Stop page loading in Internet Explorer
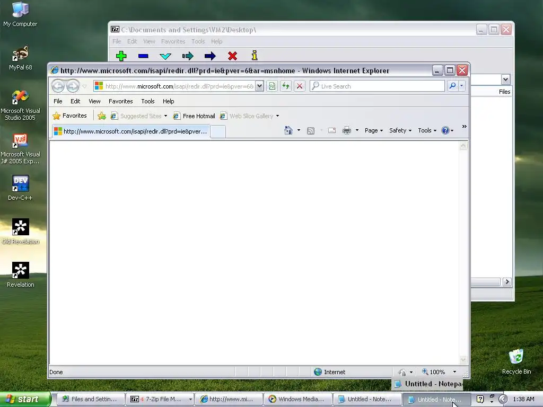543x407 pixels. (300, 86)
